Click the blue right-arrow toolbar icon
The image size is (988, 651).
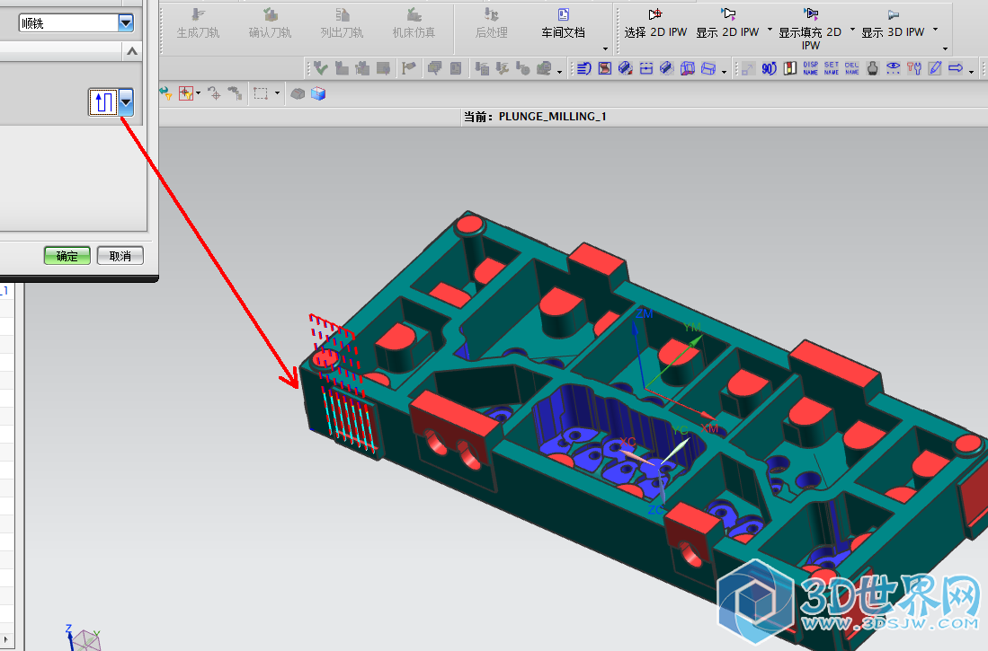956,68
